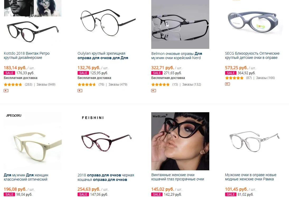Click the star rating of Kottdo glasses

tap(13, 85)
